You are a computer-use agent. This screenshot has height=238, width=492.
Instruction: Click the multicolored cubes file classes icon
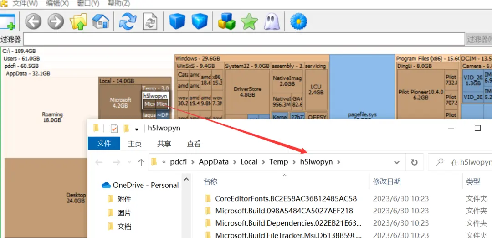click(226, 21)
